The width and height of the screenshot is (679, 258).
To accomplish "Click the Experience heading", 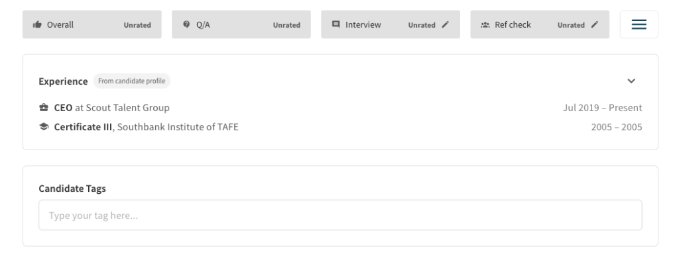I will point(63,81).
